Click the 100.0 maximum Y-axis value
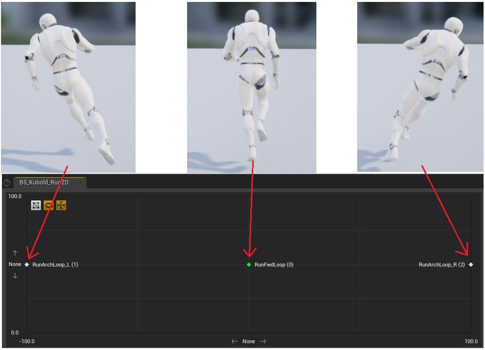485x350 pixels. 15,196
